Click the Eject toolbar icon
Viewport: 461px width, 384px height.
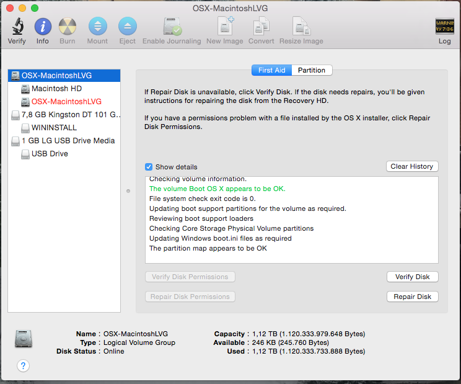coord(128,26)
